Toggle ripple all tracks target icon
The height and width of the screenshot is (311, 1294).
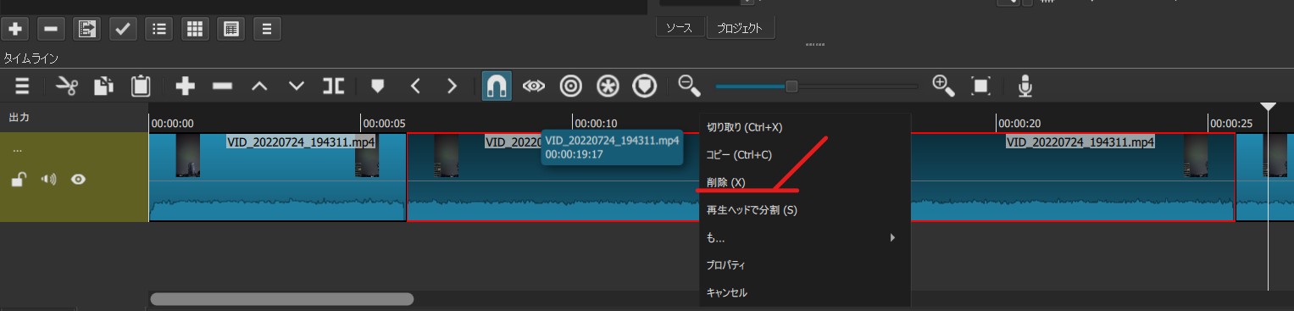(608, 86)
